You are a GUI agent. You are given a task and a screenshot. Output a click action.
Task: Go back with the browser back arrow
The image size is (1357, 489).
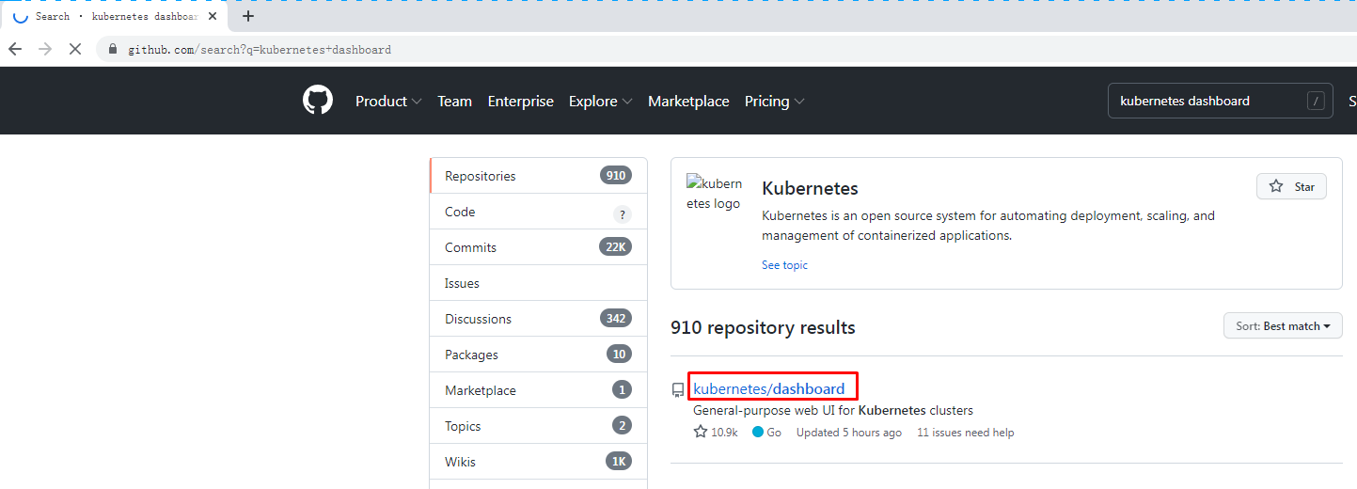tap(15, 49)
